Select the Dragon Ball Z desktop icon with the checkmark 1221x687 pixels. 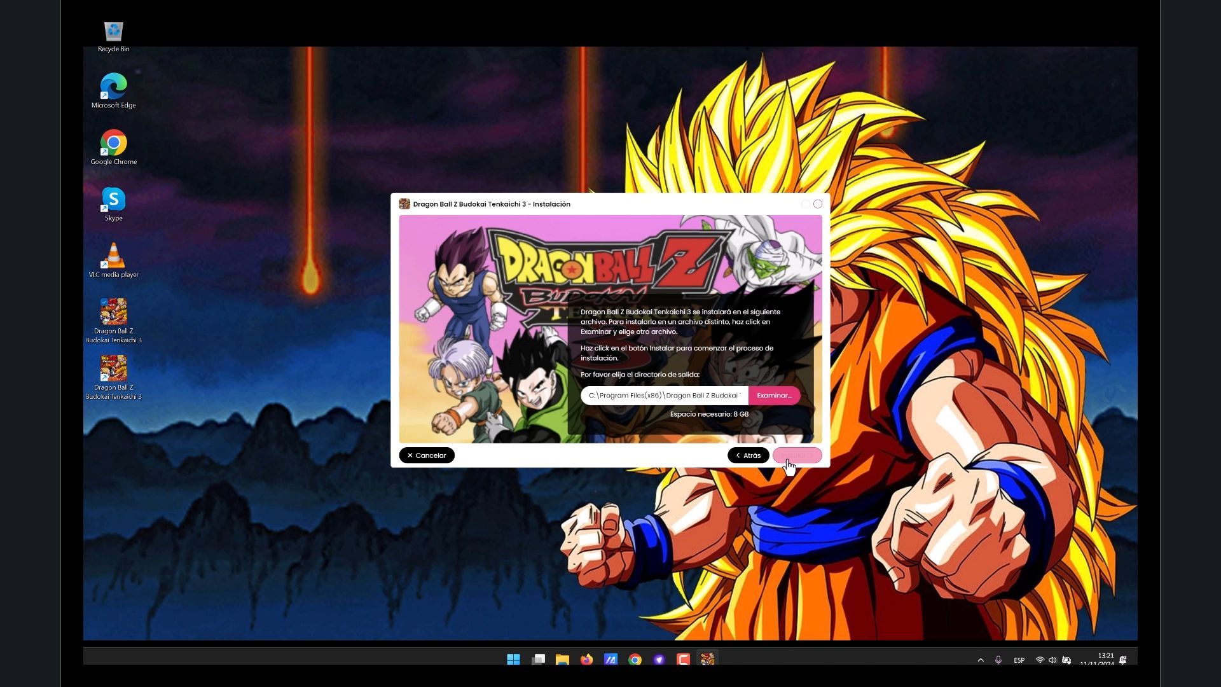pos(114,321)
